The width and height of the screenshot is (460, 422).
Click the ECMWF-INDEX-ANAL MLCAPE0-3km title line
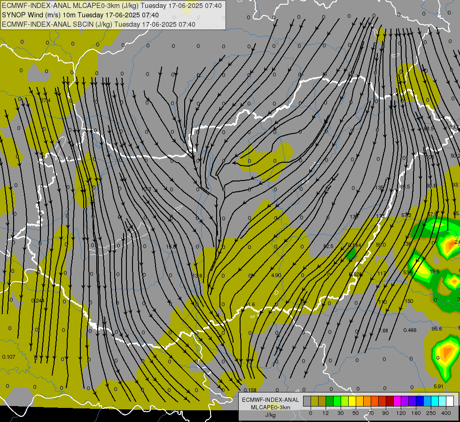[112, 6]
